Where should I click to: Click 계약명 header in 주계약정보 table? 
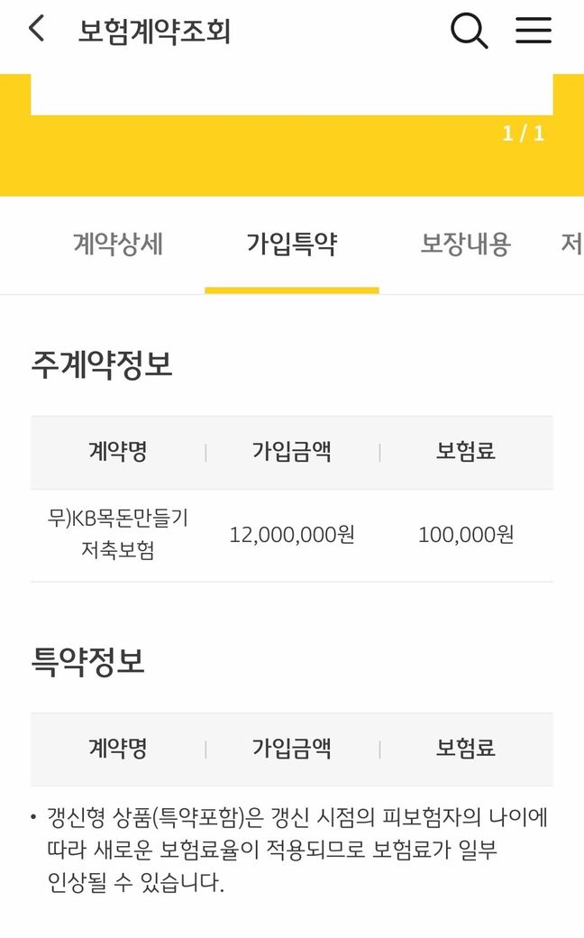[118, 452]
